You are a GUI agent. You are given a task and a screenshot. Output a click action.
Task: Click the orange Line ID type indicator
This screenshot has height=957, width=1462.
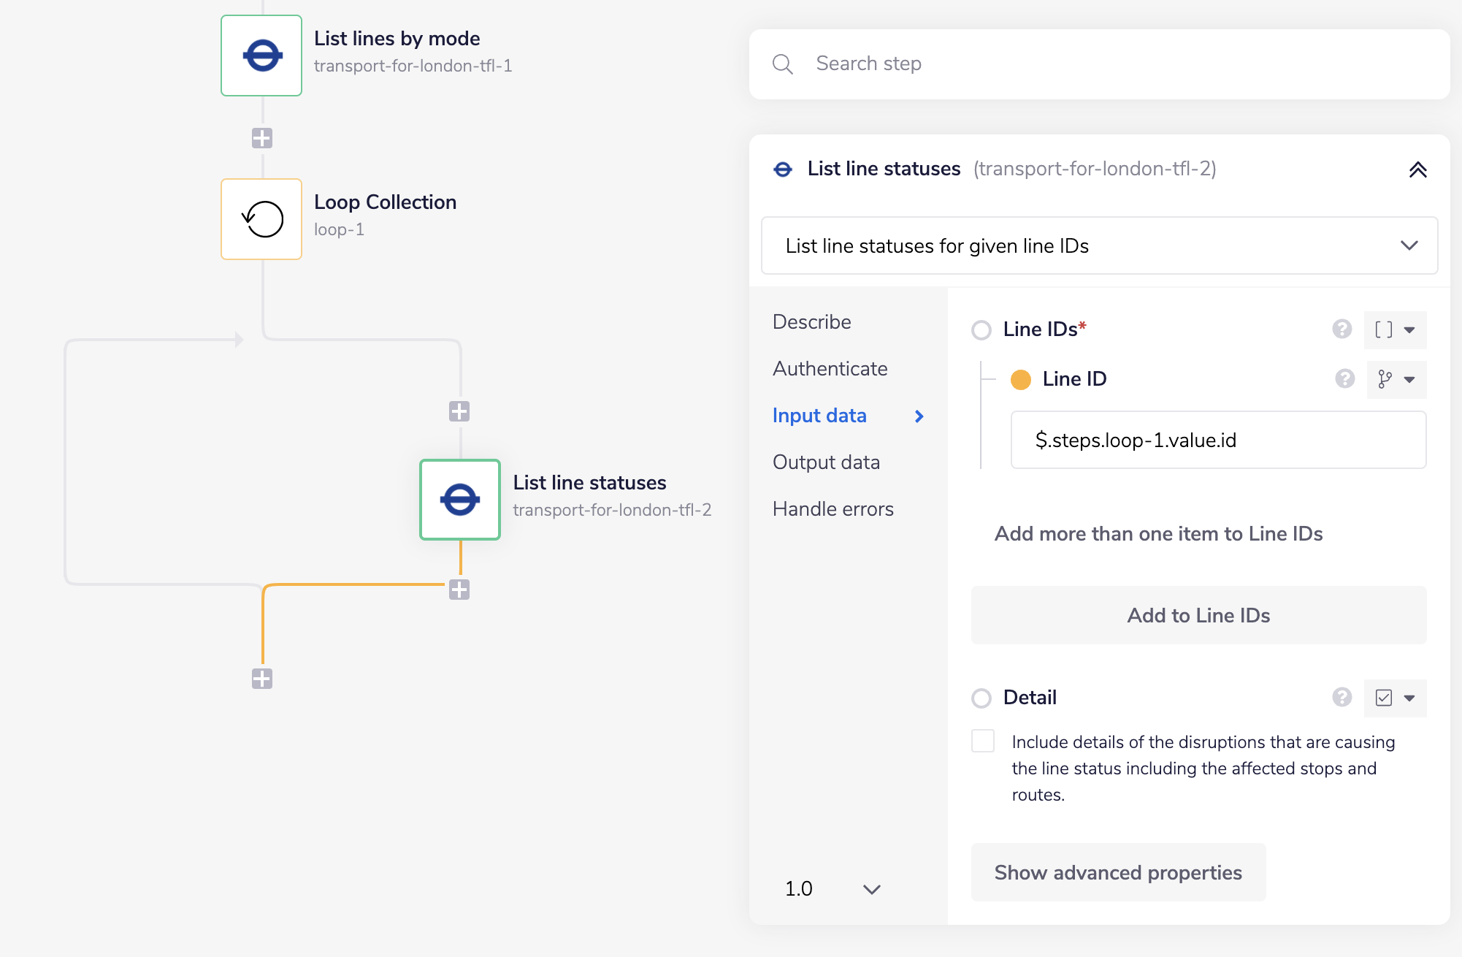(1021, 380)
